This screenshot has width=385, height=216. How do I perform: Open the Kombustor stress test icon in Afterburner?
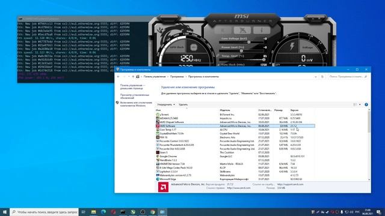tap(242, 31)
